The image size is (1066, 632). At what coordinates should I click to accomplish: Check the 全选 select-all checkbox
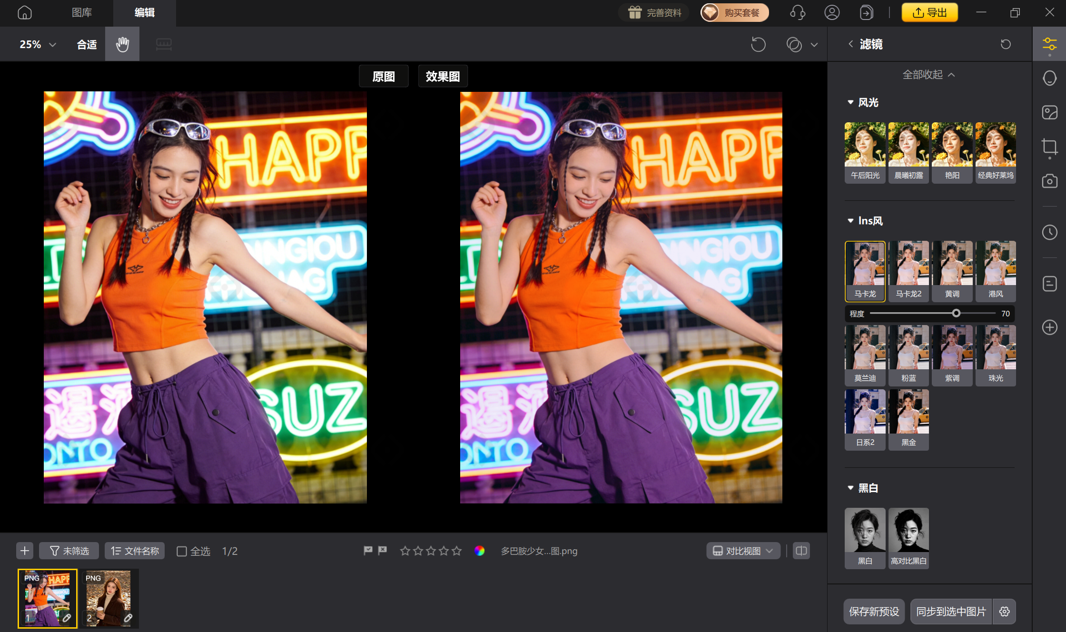tap(182, 551)
